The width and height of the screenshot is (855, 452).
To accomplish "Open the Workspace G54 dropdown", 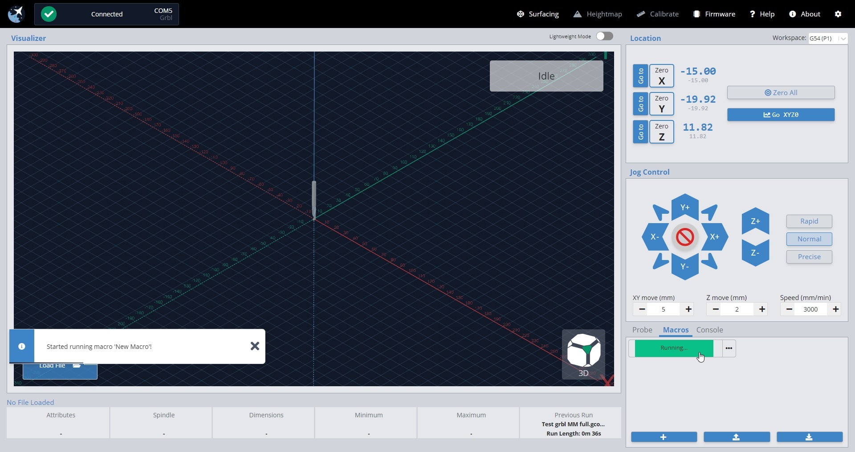I will (x=828, y=38).
